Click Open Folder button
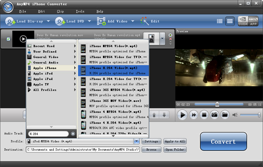The width and height of the screenshot is (263, 167). click(175, 149)
